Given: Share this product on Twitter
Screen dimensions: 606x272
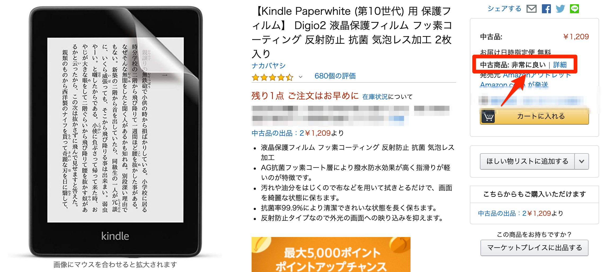Looking at the screenshot, I should (560, 9).
